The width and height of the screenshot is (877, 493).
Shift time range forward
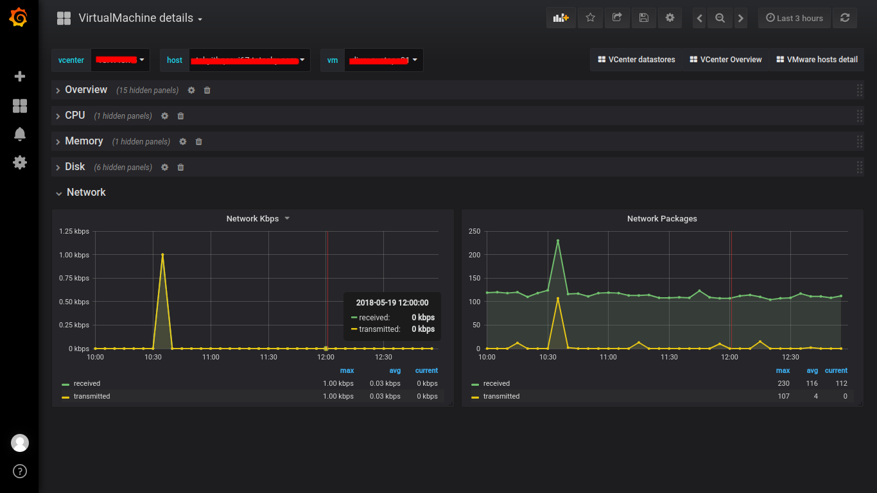[741, 18]
